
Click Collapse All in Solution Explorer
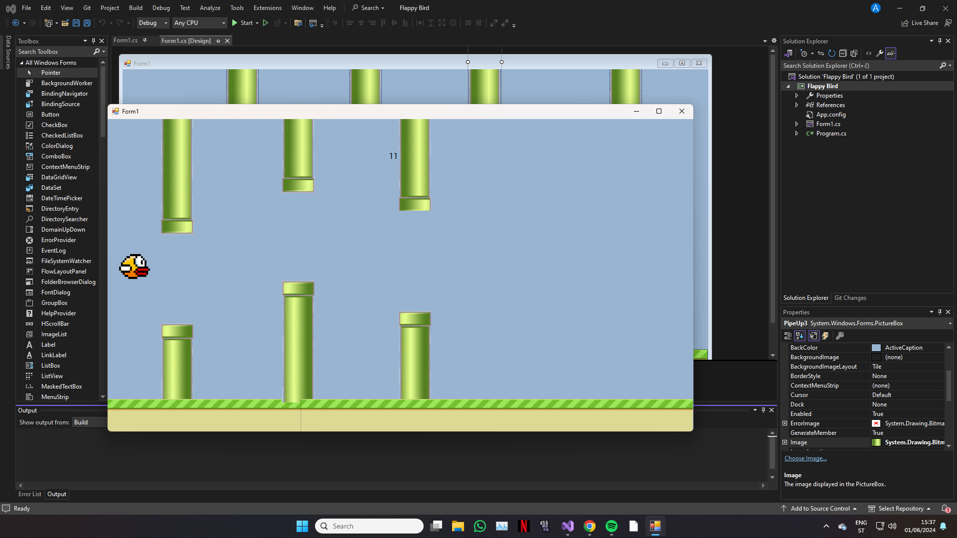[843, 53]
